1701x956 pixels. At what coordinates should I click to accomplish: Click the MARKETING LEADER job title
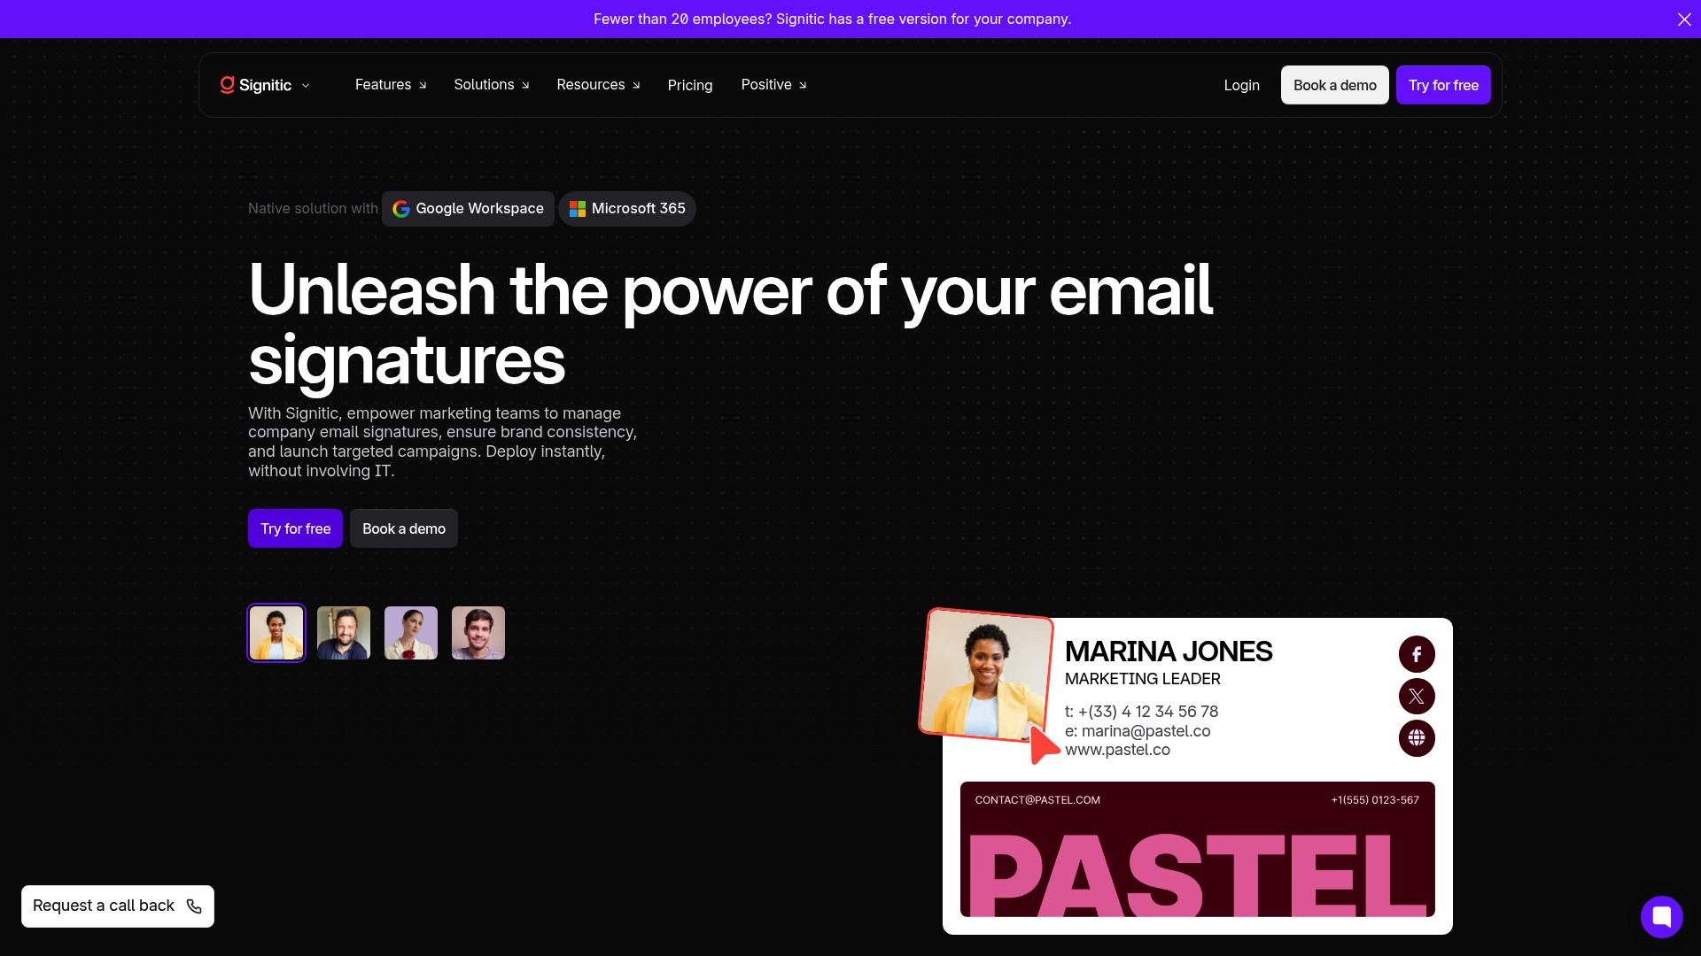click(x=1142, y=679)
